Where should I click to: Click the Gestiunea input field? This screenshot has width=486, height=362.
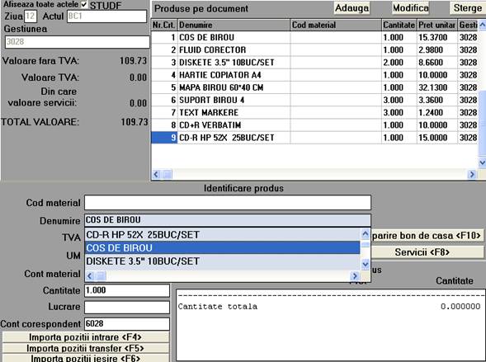pyautogui.click(x=78, y=42)
